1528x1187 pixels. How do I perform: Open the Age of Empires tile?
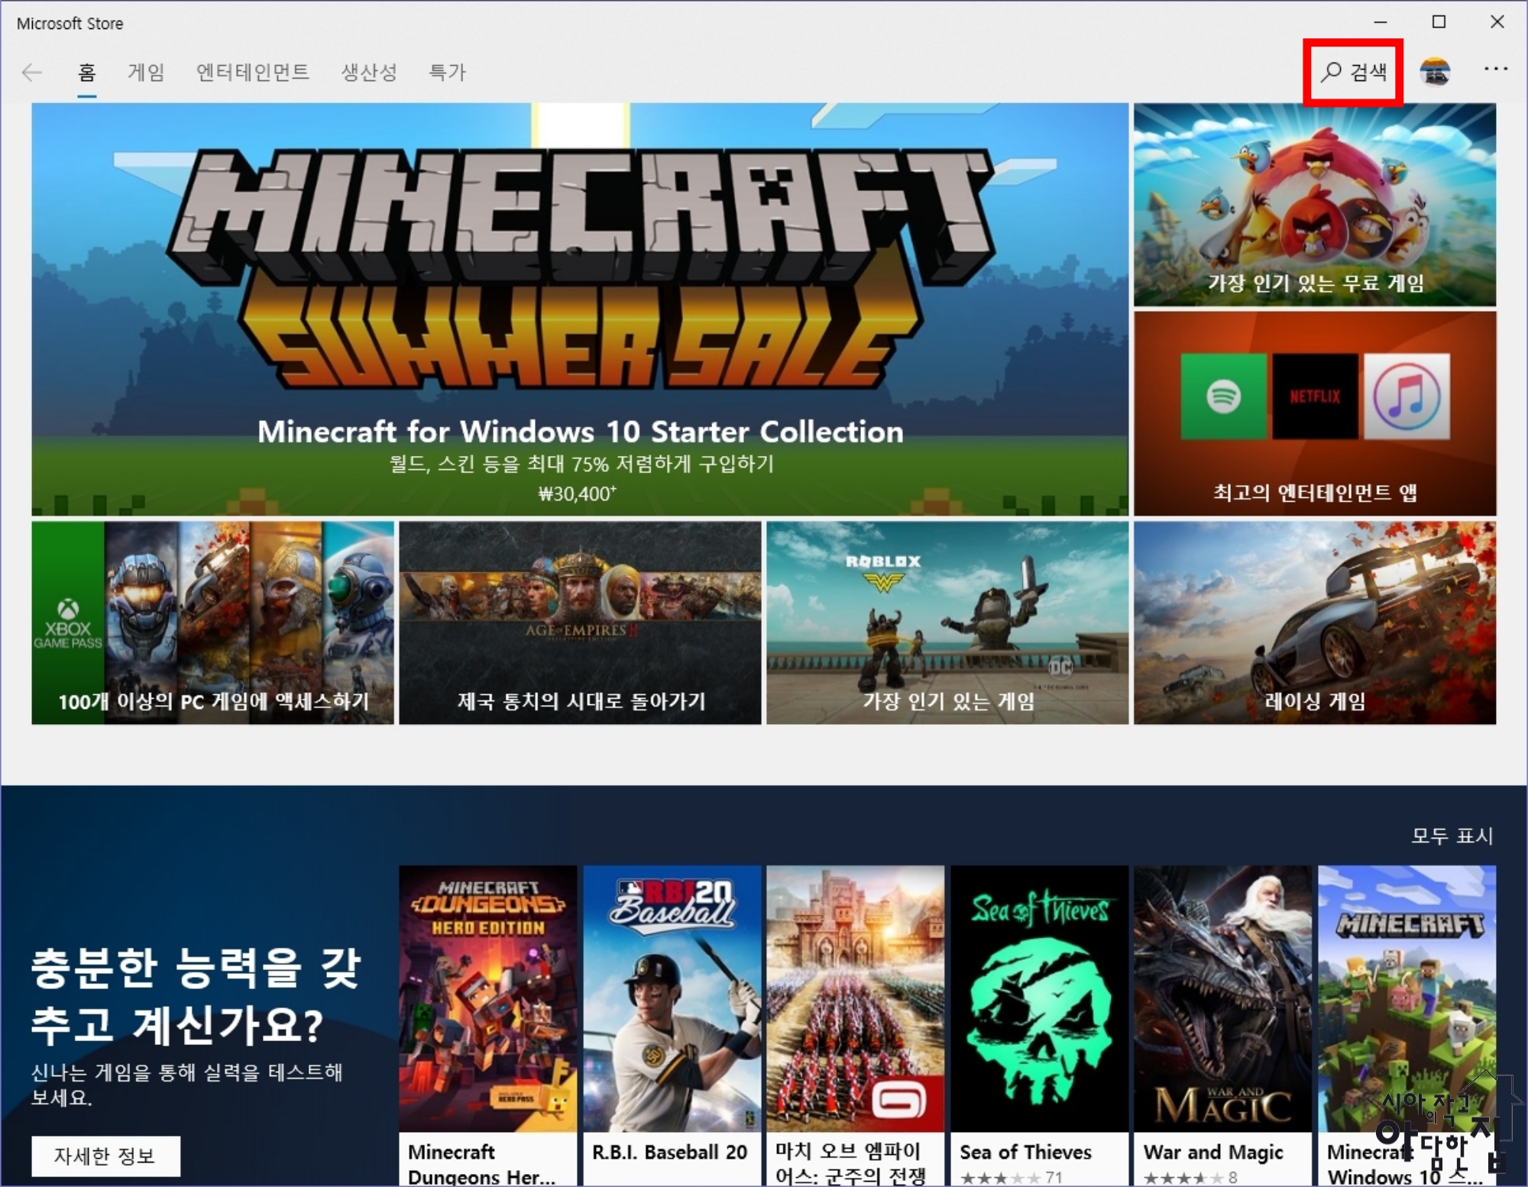580,623
